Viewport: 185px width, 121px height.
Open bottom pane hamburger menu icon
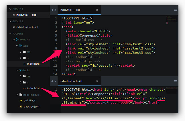click(176, 81)
